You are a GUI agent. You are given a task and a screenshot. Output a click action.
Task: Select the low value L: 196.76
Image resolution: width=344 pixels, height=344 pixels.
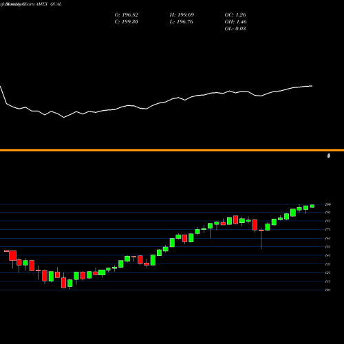click(x=181, y=22)
